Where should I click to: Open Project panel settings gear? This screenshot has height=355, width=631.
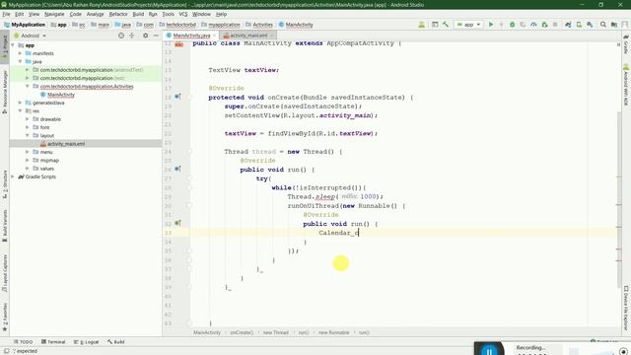[145, 35]
